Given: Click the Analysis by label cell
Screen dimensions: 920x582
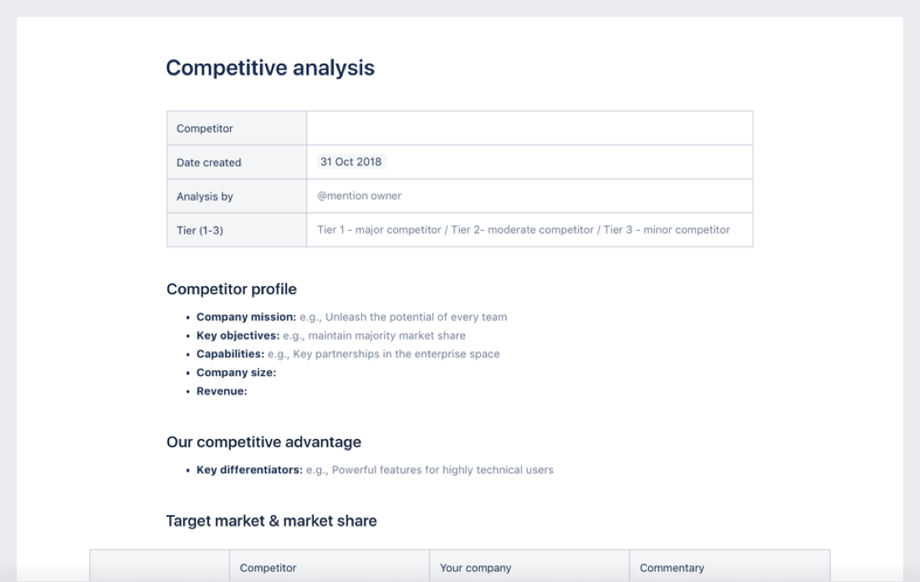Looking at the screenshot, I should [x=205, y=197].
